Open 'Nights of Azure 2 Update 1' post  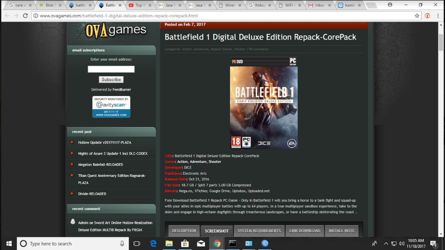[x=113, y=154]
